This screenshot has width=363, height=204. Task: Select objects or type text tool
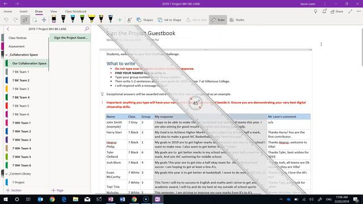pos(25,20)
